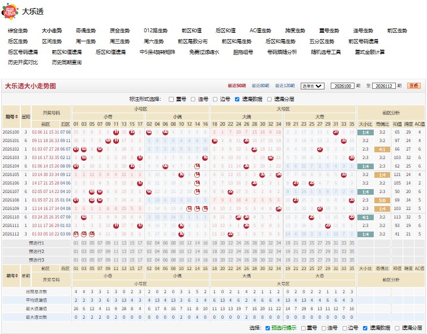Viewport: 427px width, 334px height.
Task: Open 前区走势 link
Action: 397,31
